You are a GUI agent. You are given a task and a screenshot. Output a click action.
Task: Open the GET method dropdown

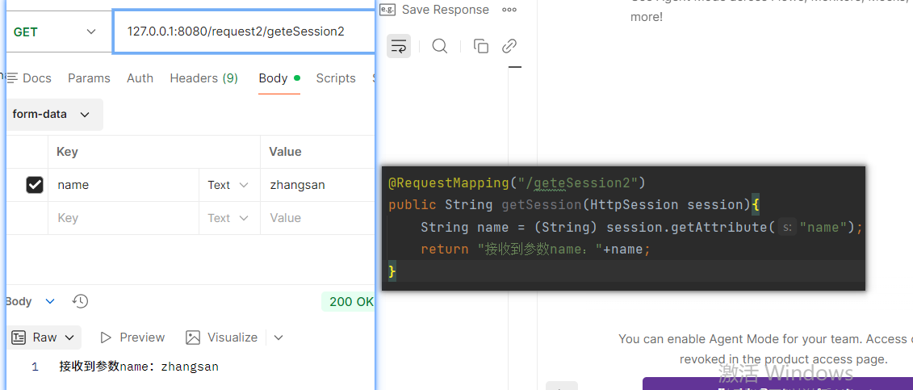pyautogui.click(x=55, y=31)
